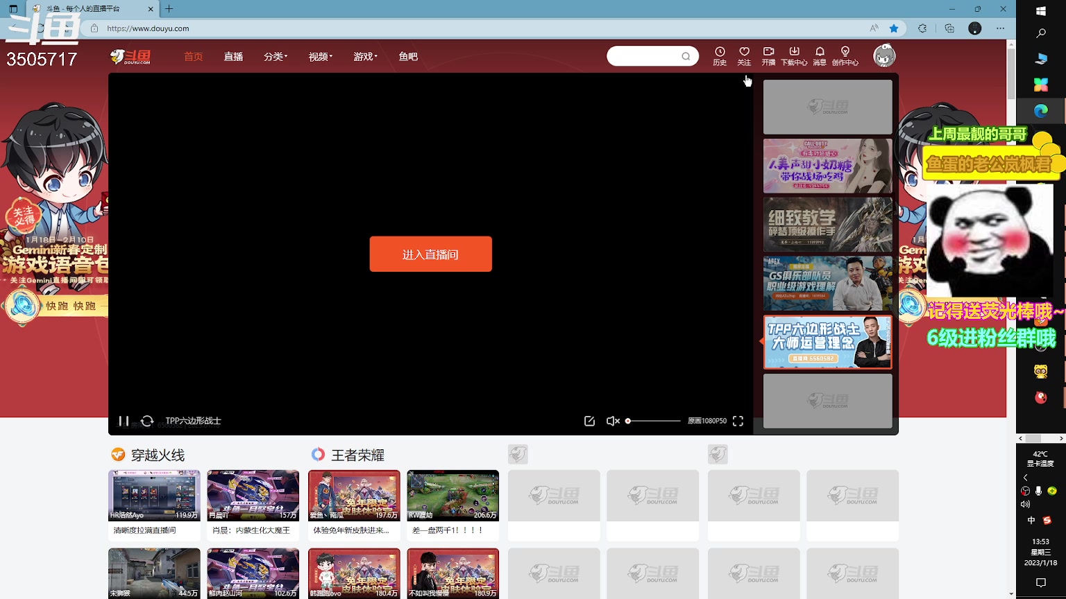Click the Douyu logo in navigation bar
This screenshot has width=1066, height=599.
(130, 56)
